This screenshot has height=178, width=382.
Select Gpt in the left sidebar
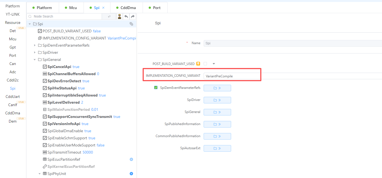[x=13, y=47]
